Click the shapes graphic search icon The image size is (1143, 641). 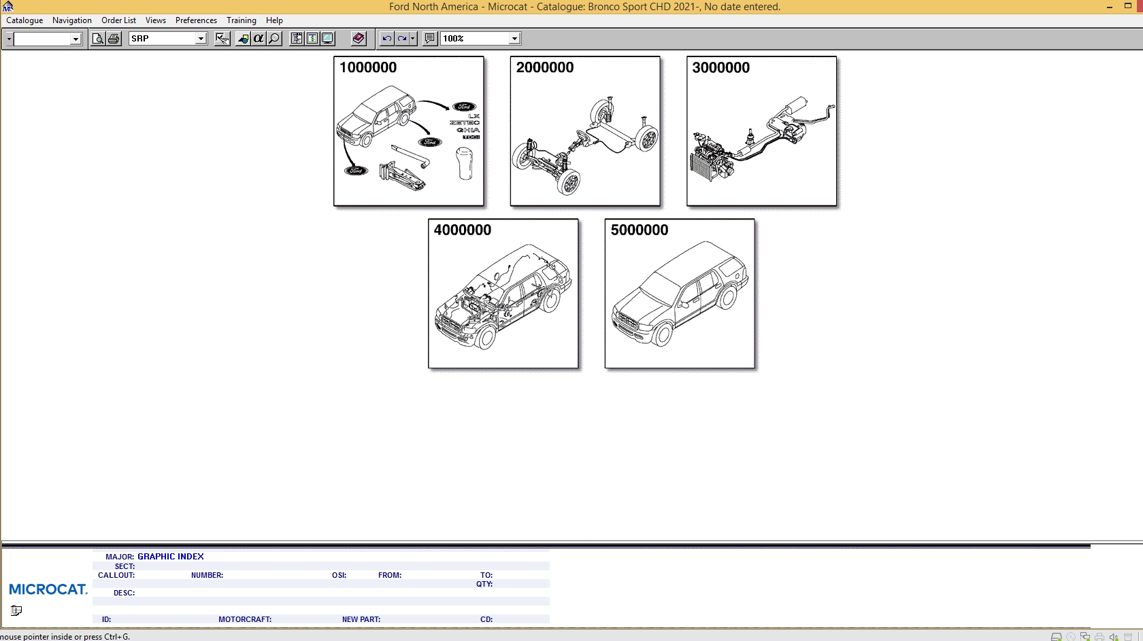pos(243,39)
